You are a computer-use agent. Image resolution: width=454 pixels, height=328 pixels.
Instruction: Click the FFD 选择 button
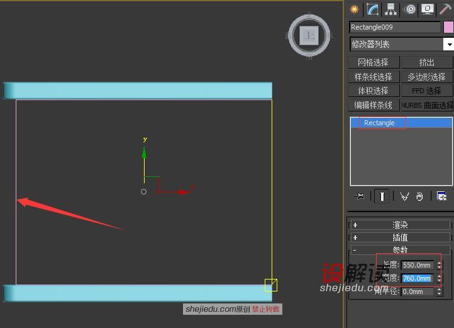[427, 91]
